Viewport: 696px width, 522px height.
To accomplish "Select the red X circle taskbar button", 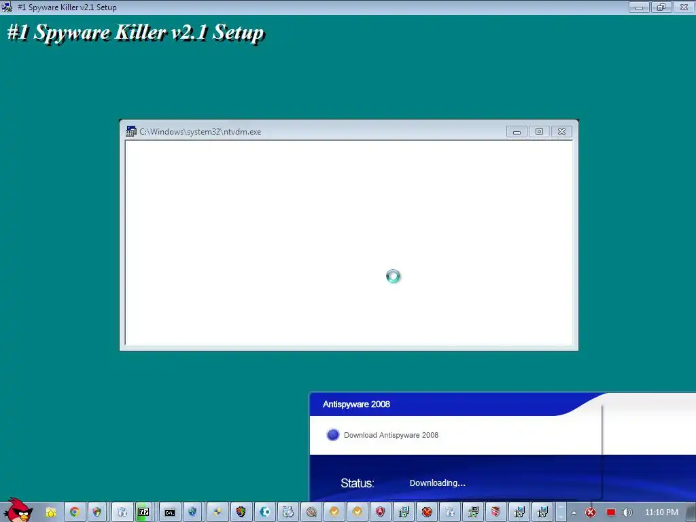I will [x=427, y=512].
